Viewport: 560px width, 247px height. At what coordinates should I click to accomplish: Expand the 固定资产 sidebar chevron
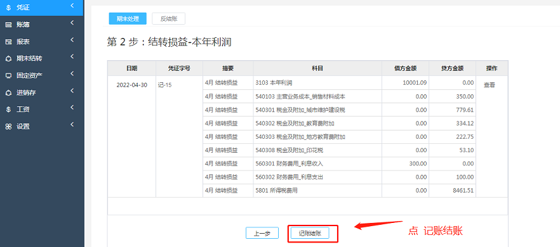(x=72, y=73)
